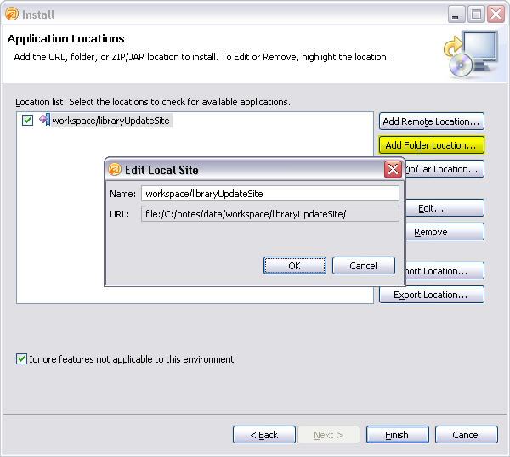Image resolution: width=510 pixels, height=457 pixels.
Task: Confirm the dialog with OK
Action: 295,266
